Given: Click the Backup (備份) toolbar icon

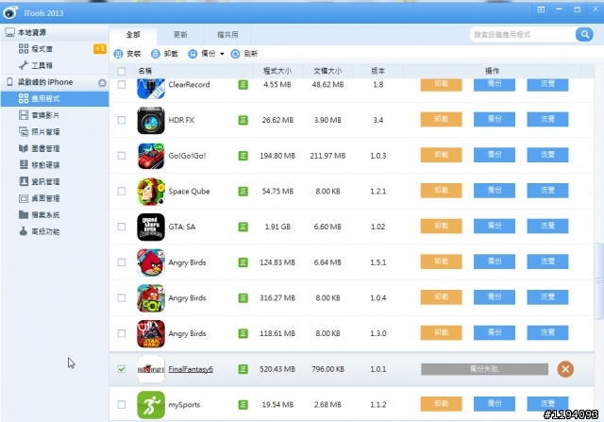Looking at the screenshot, I should point(193,54).
